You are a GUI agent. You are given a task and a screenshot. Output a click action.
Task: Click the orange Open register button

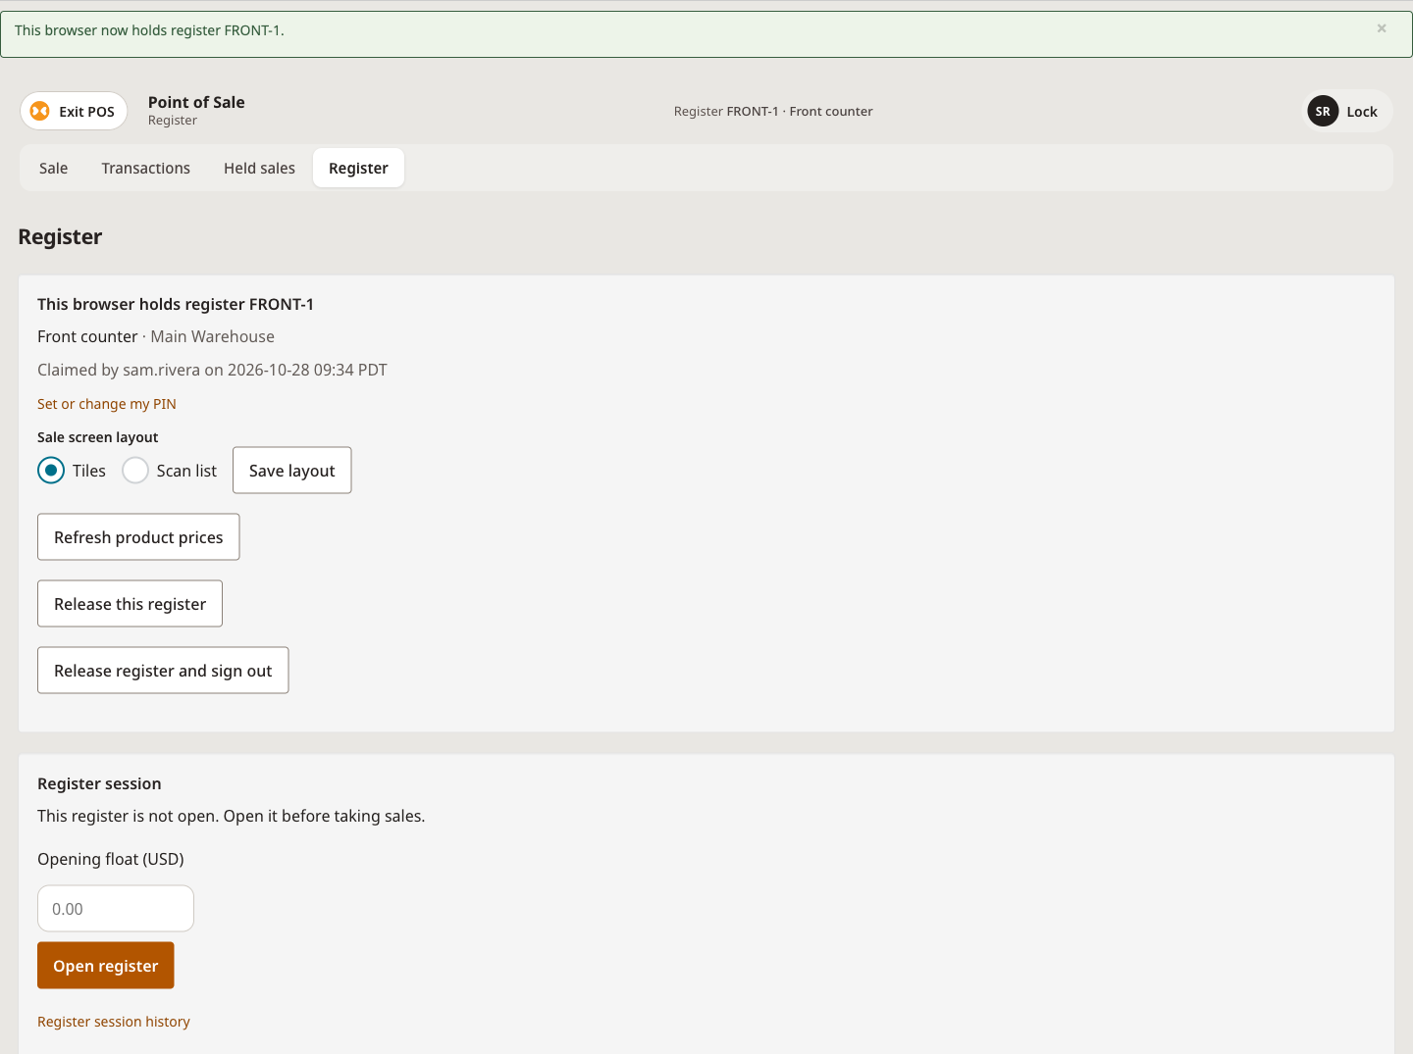105,966
